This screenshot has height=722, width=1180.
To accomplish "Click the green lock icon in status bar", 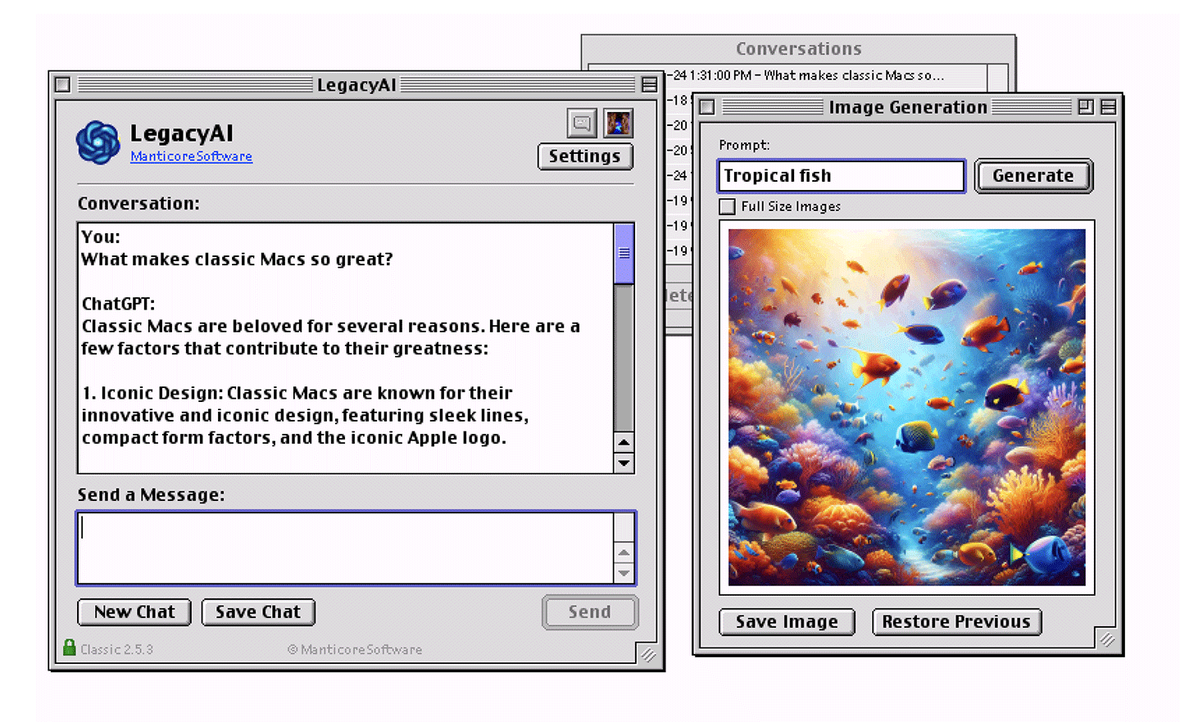I will click(x=70, y=648).
